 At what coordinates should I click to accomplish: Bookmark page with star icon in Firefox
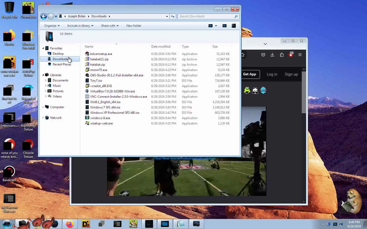[x=243, y=55]
